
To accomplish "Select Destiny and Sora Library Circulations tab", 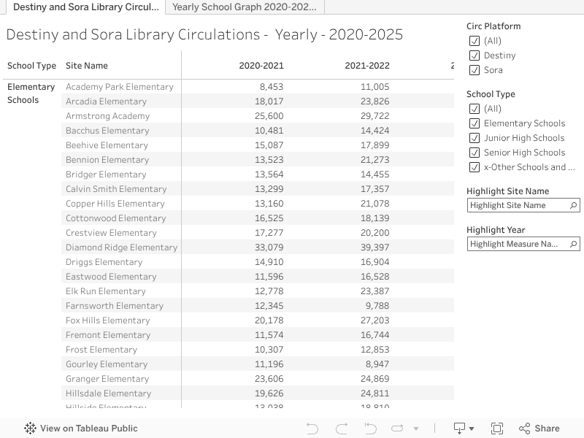I will coord(85,7).
